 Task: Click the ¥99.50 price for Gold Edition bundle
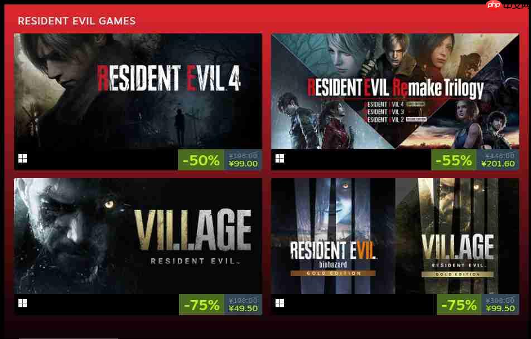click(500, 308)
